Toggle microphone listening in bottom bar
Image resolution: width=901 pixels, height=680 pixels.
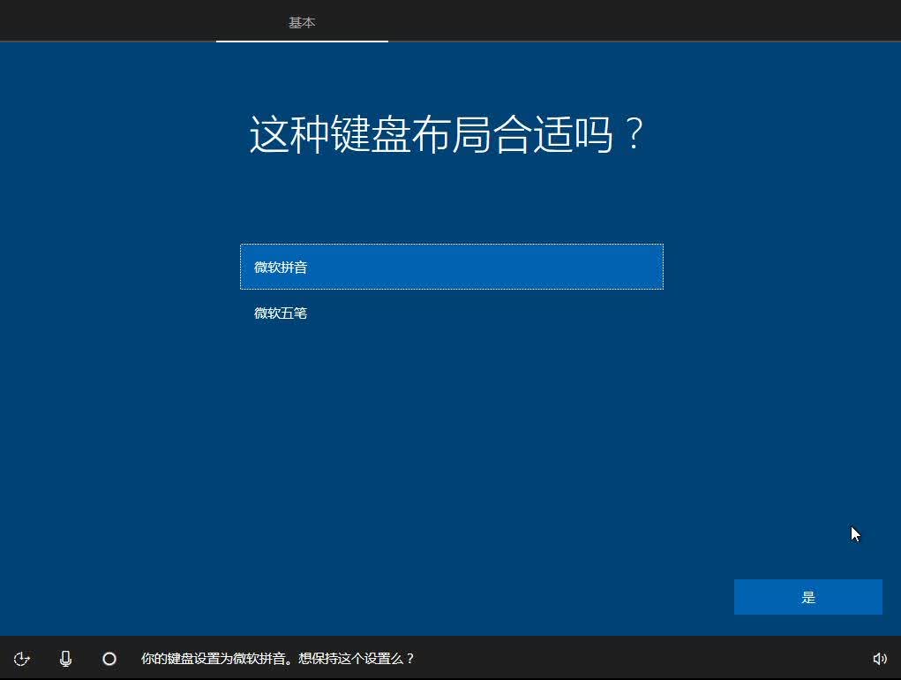65,659
